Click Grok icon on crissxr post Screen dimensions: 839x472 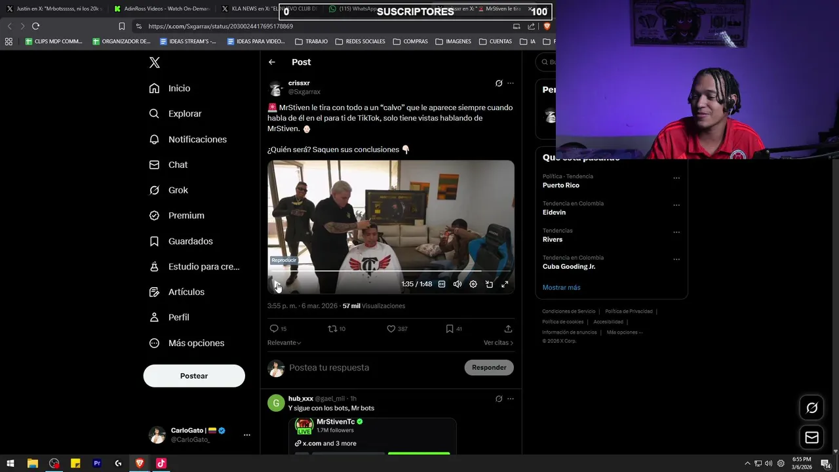click(x=499, y=83)
